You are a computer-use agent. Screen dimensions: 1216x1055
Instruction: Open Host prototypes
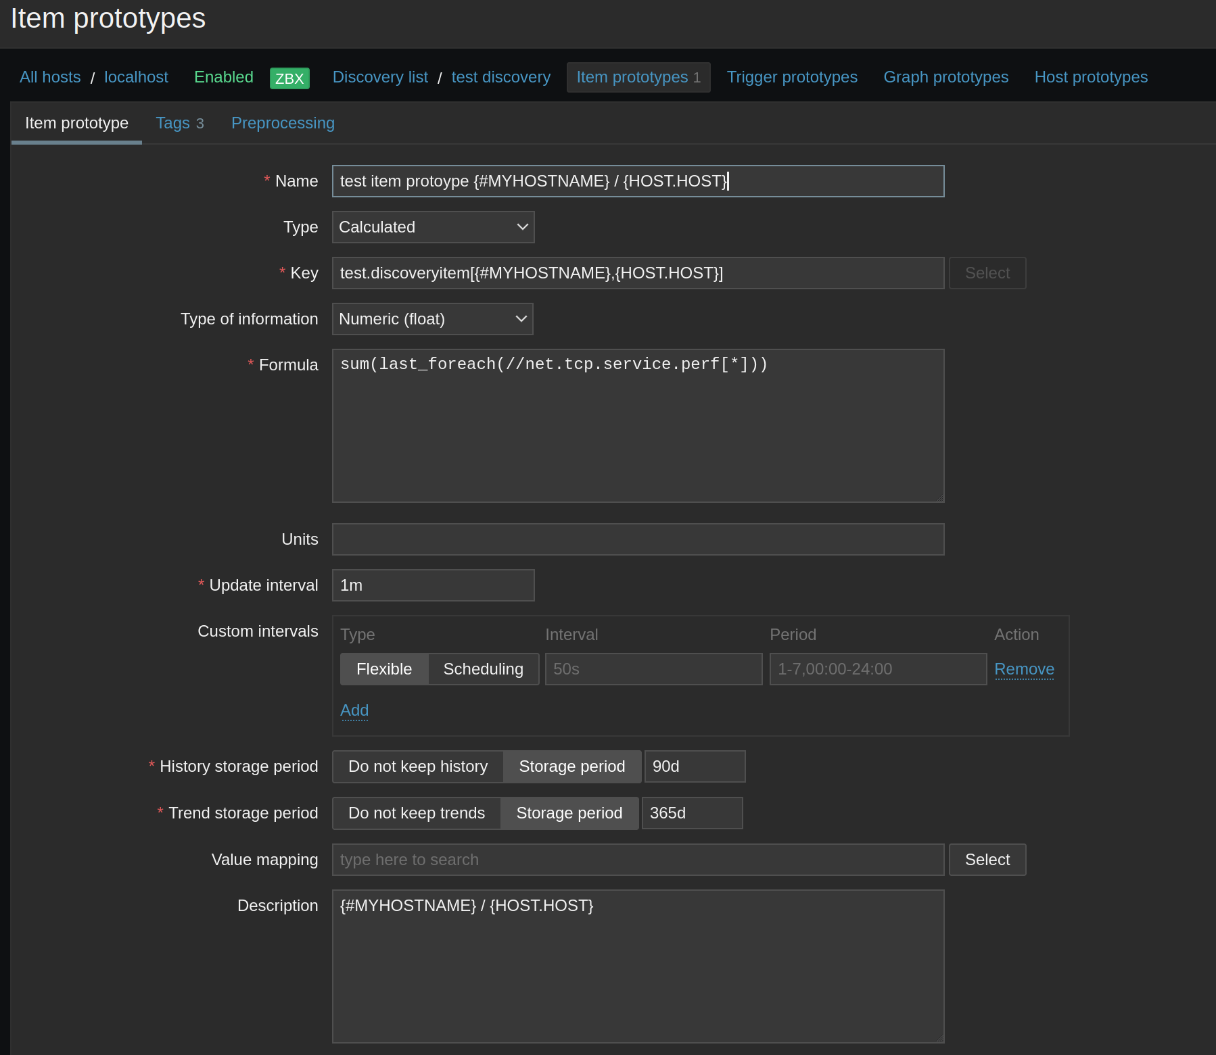(1091, 77)
